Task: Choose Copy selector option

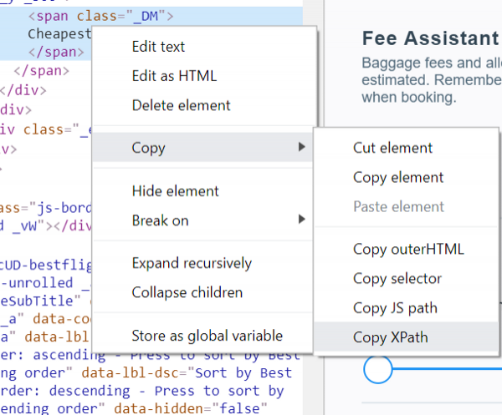Action: coord(397,278)
